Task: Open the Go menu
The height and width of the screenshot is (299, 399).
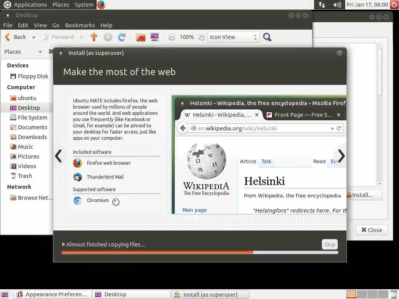Action: pyautogui.click(x=56, y=25)
